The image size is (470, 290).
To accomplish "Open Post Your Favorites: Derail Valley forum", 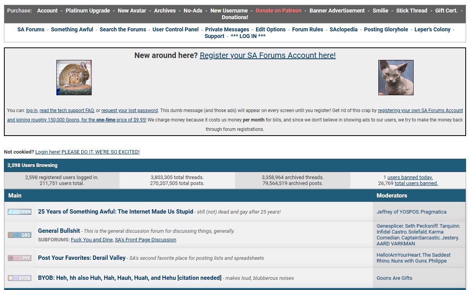I will (82, 258).
